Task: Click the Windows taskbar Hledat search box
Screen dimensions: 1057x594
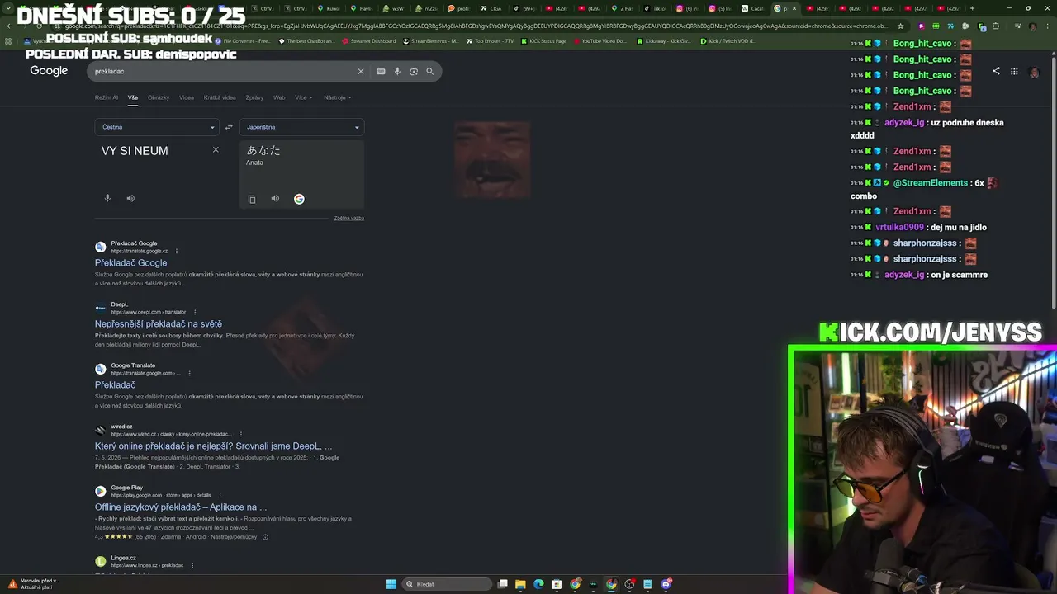Action: point(446,584)
